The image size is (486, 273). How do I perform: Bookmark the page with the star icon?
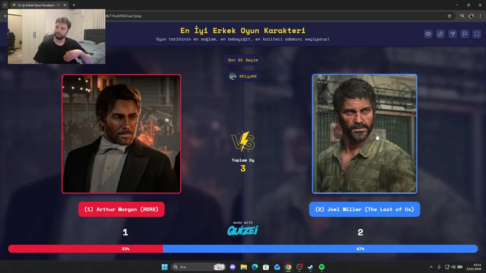click(x=450, y=16)
